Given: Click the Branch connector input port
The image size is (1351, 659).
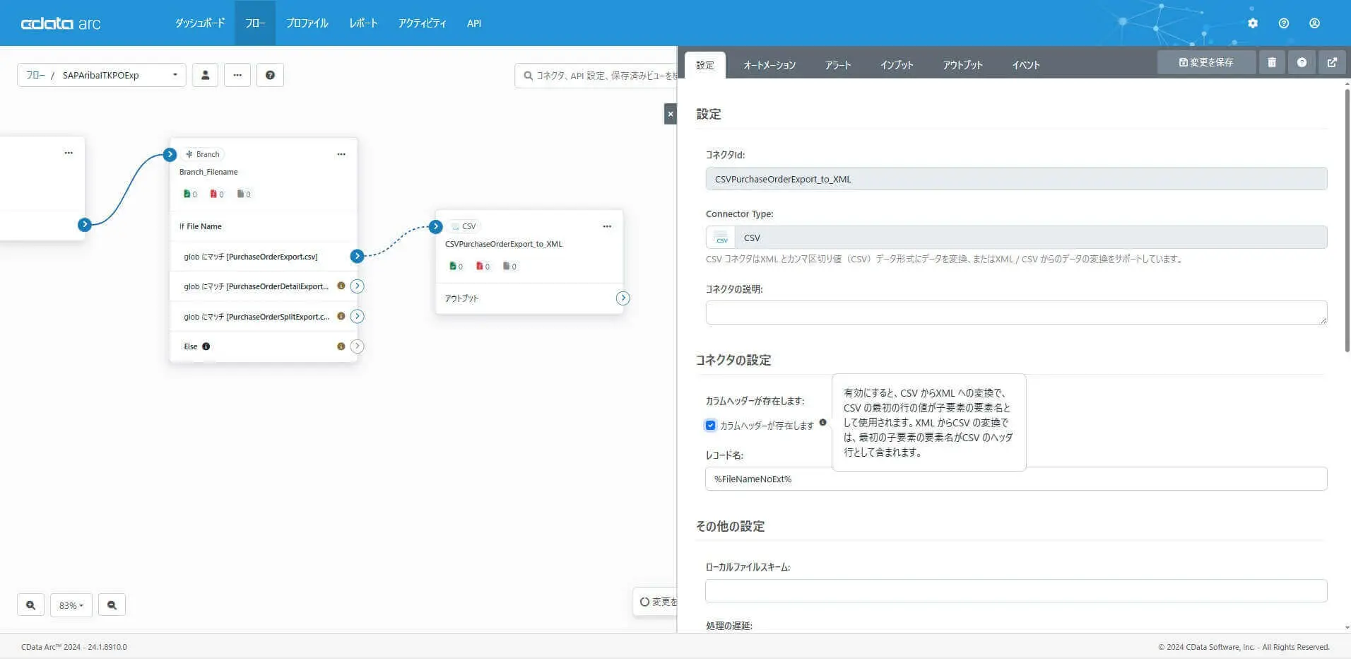Looking at the screenshot, I should [170, 154].
